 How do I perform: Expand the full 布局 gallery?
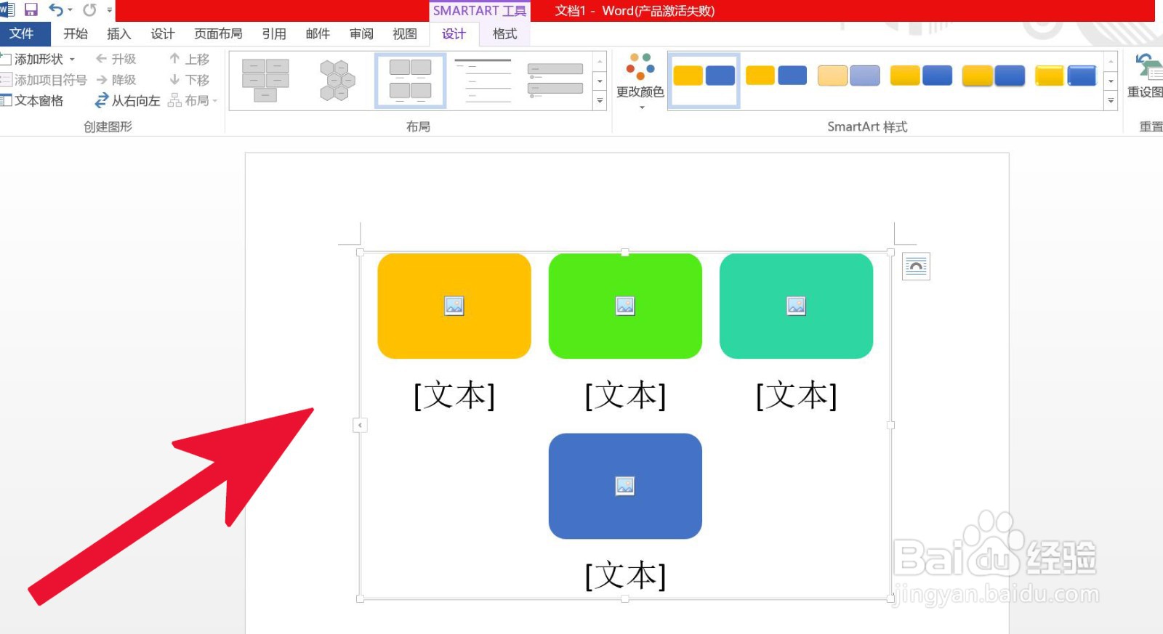click(x=600, y=101)
